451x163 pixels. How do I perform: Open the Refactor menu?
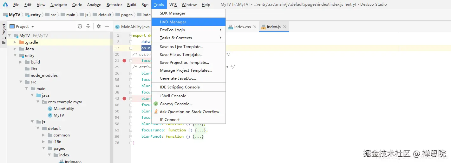pyautogui.click(x=114, y=5)
